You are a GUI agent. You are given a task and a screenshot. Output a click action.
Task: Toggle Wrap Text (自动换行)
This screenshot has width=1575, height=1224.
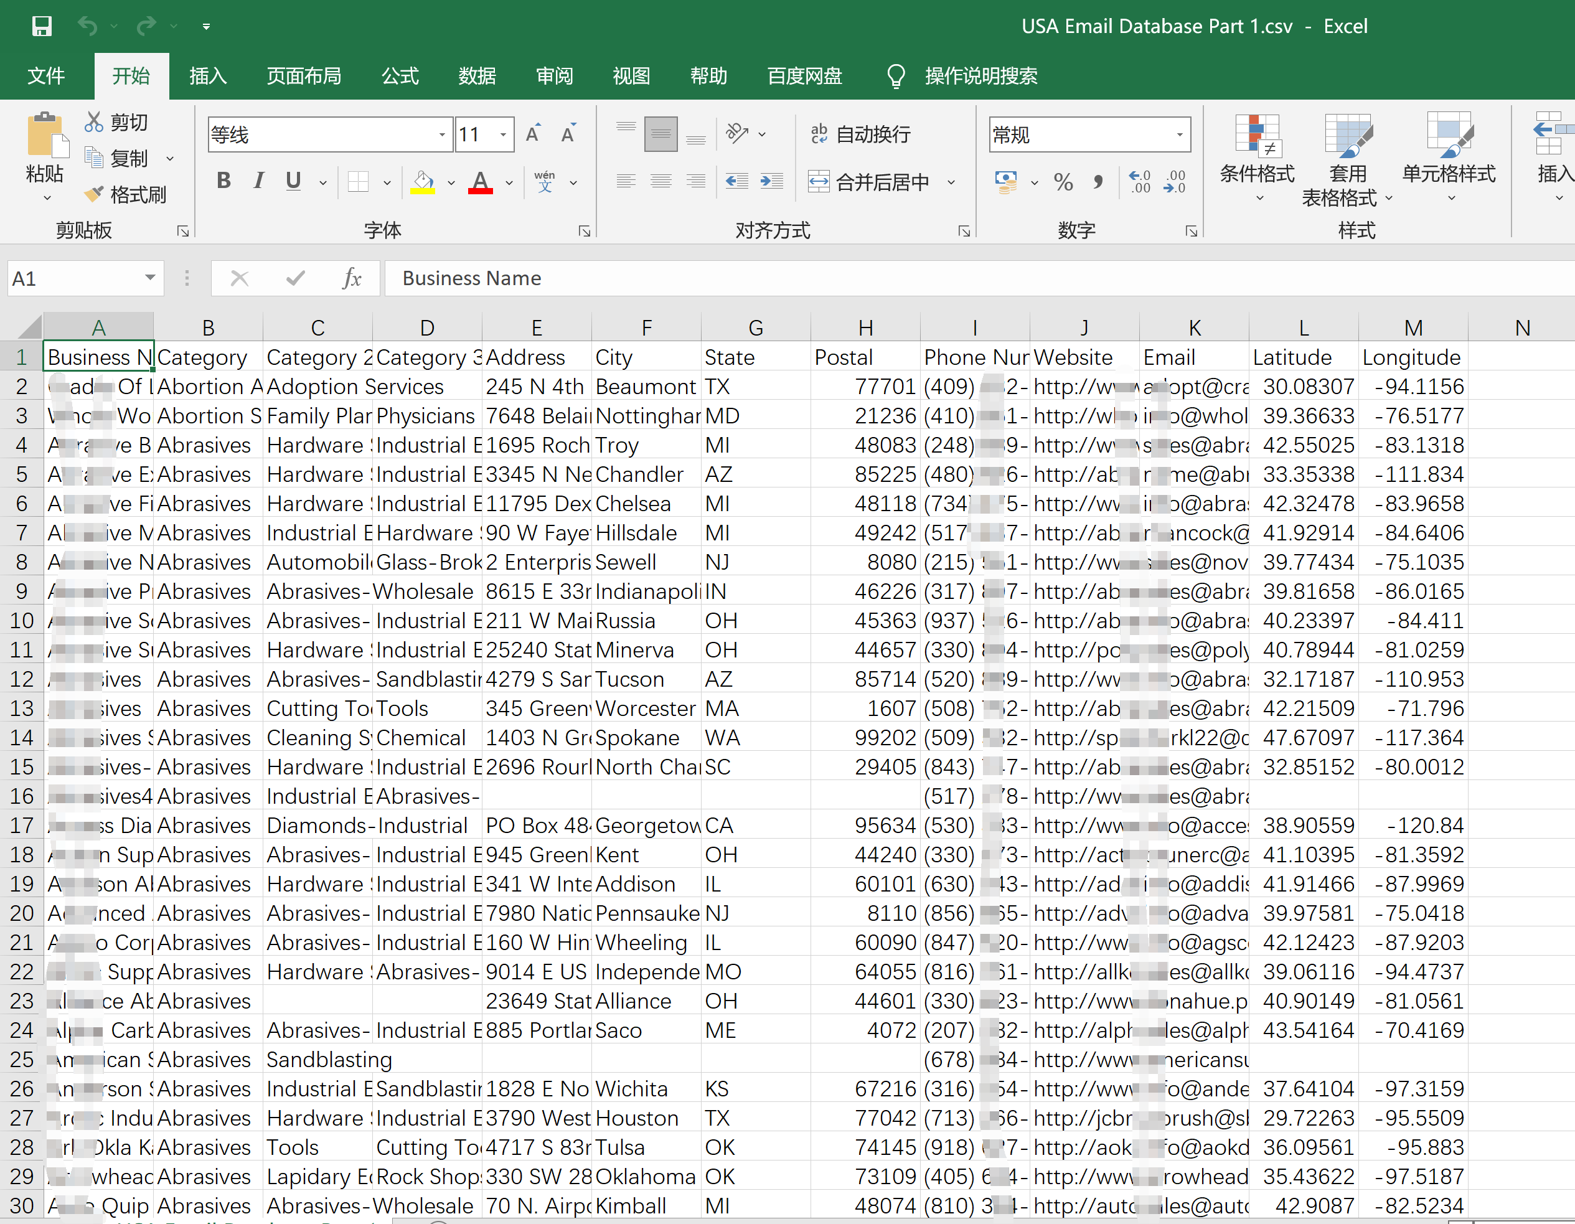coord(860,134)
